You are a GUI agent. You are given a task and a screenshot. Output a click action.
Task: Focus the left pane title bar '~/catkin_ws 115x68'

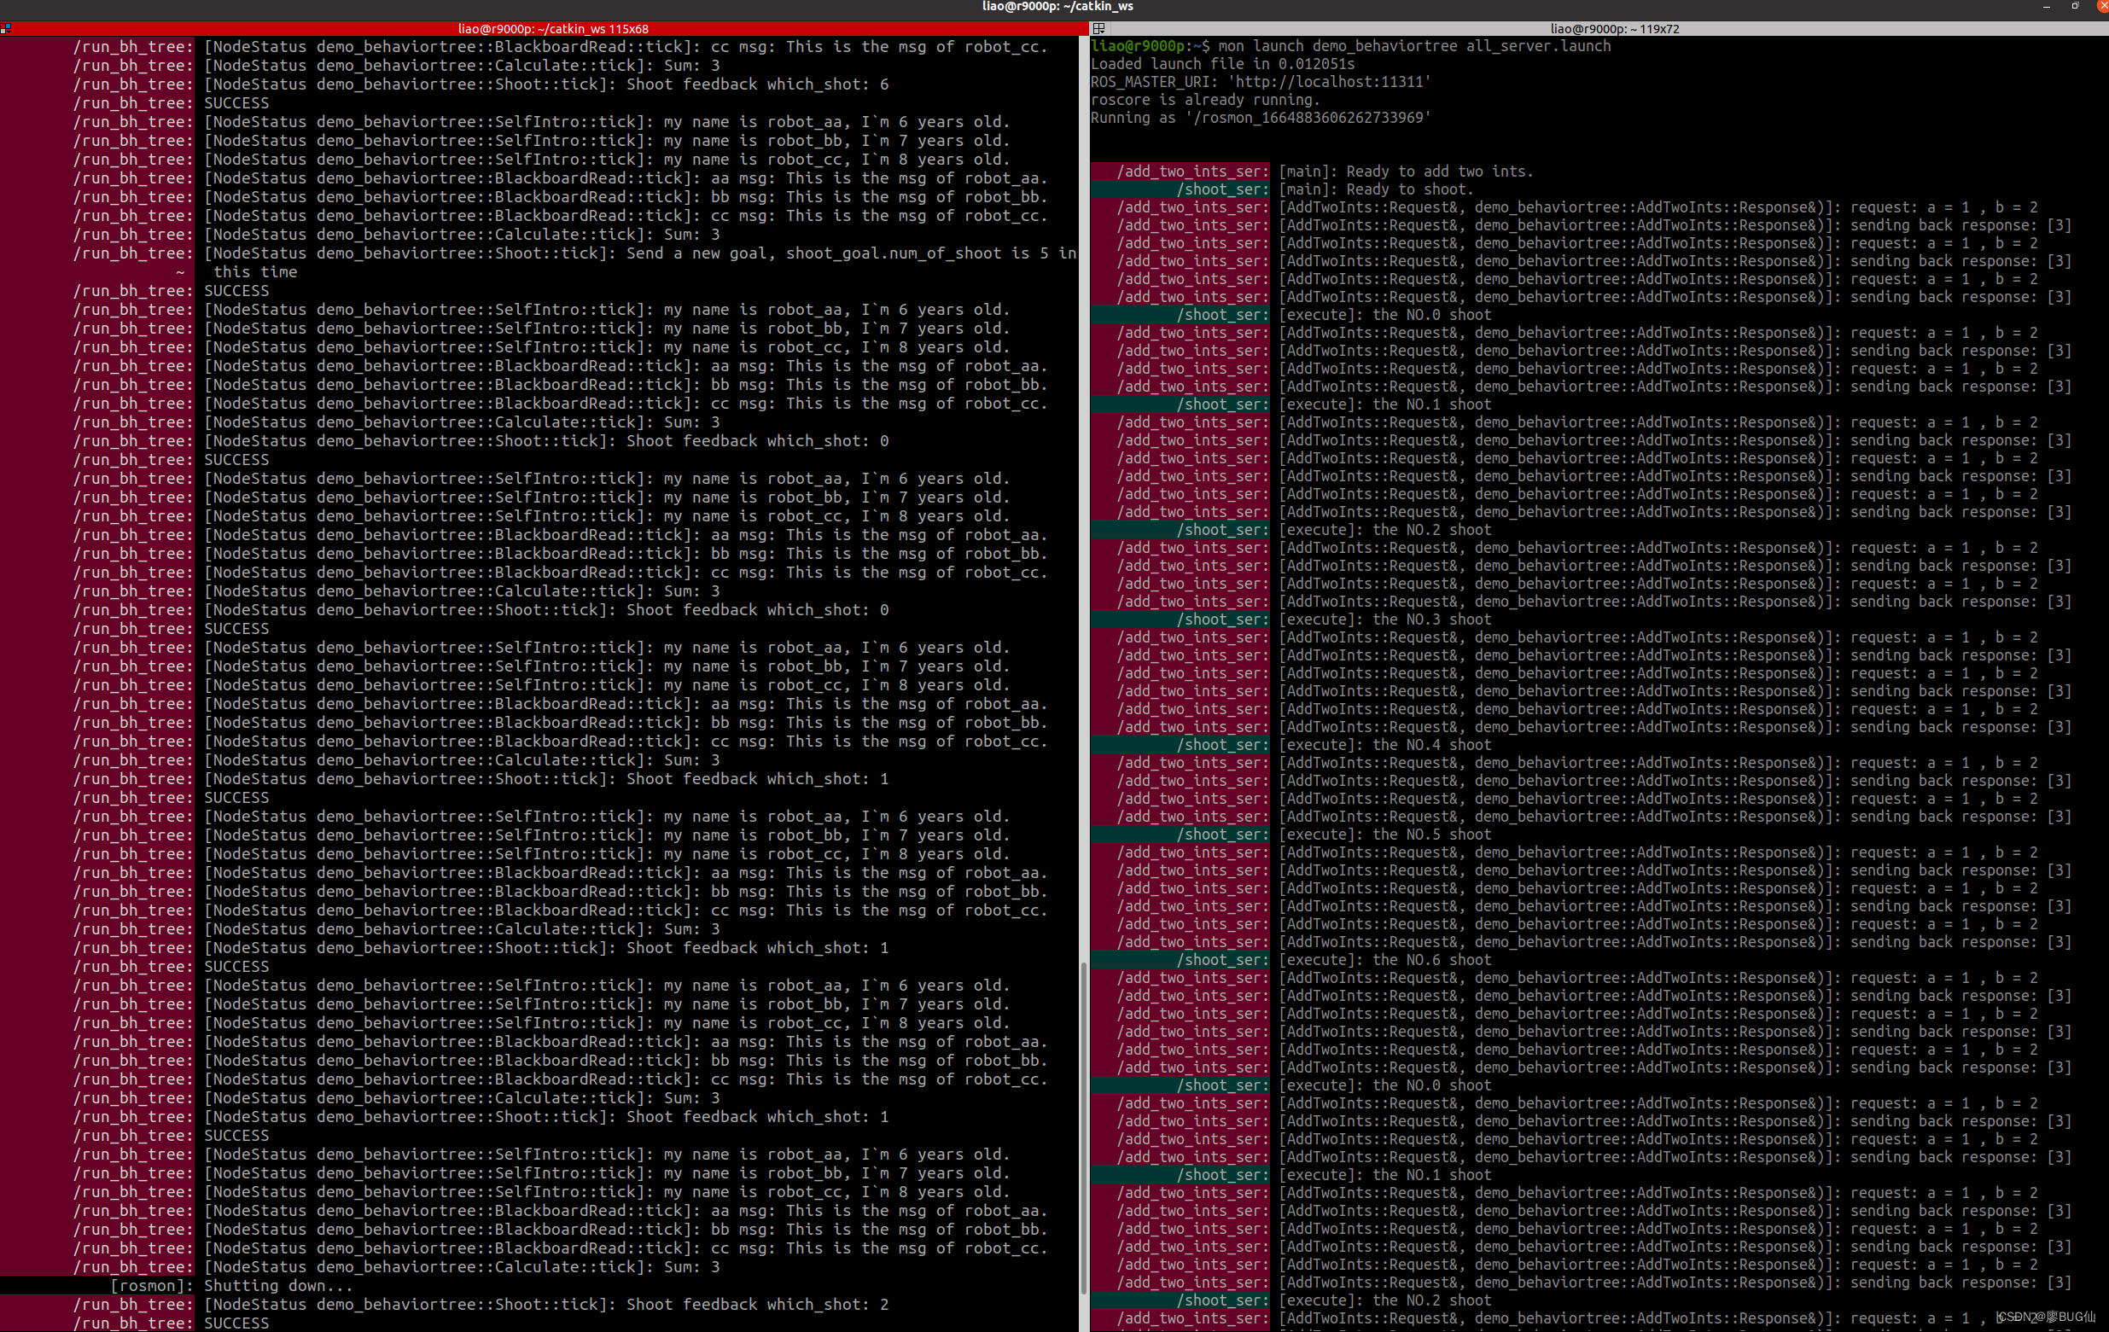(x=553, y=29)
